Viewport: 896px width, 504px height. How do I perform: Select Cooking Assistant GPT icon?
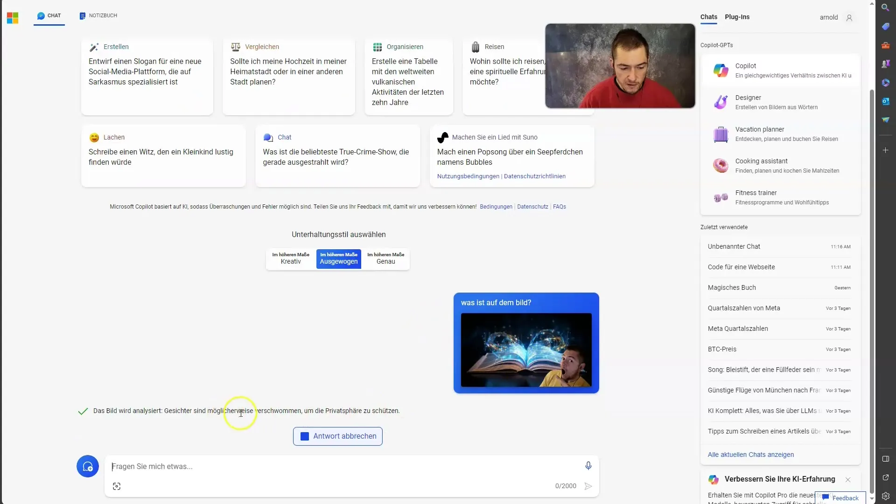coord(721,165)
